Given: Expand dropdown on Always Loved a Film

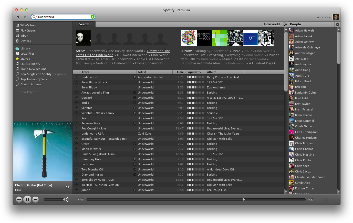Looking at the screenshot, I should 134,93.
